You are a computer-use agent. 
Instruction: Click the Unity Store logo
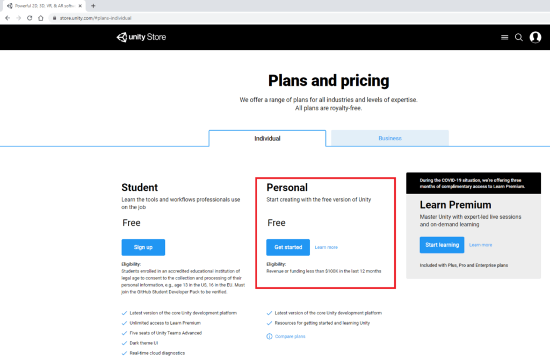pyautogui.click(x=141, y=37)
